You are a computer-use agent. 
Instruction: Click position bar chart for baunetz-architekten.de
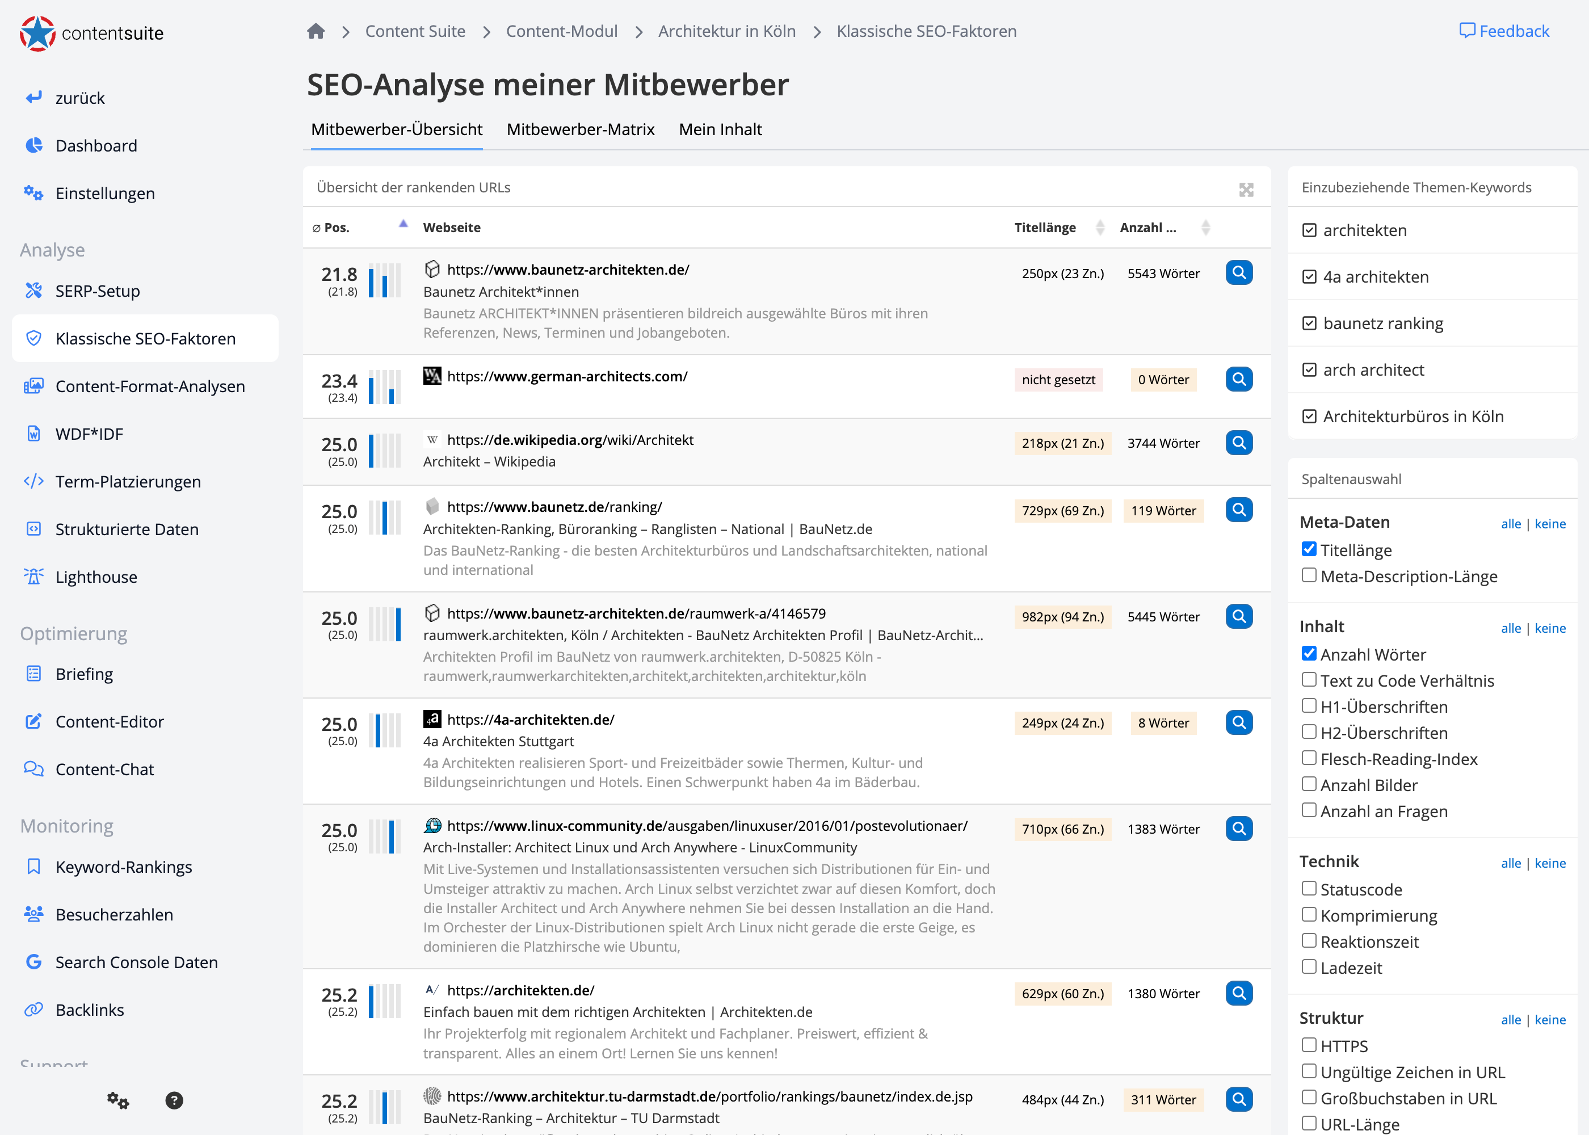[384, 281]
